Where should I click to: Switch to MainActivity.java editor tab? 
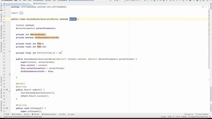point(41,4)
